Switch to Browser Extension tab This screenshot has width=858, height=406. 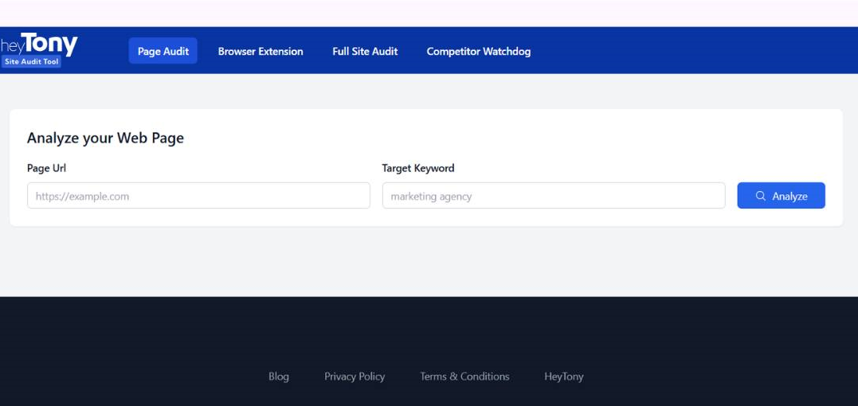(261, 51)
